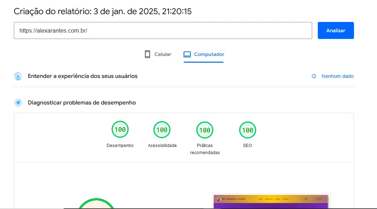Click the URL input field
Screen dimensions: 377x209
pyautogui.click(x=163, y=30)
